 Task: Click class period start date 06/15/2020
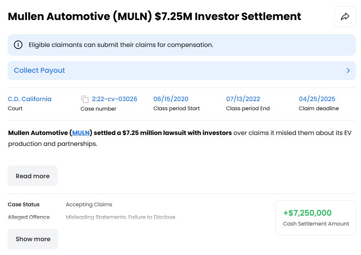(171, 99)
